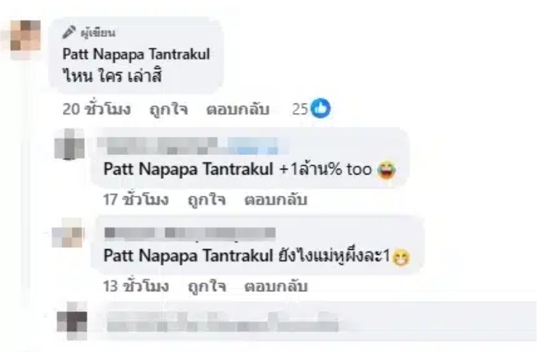This screenshot has height=352, width=546.
Task: Open the 17 ชั่วโมง timestamp link
Action: tap(136, 200)
